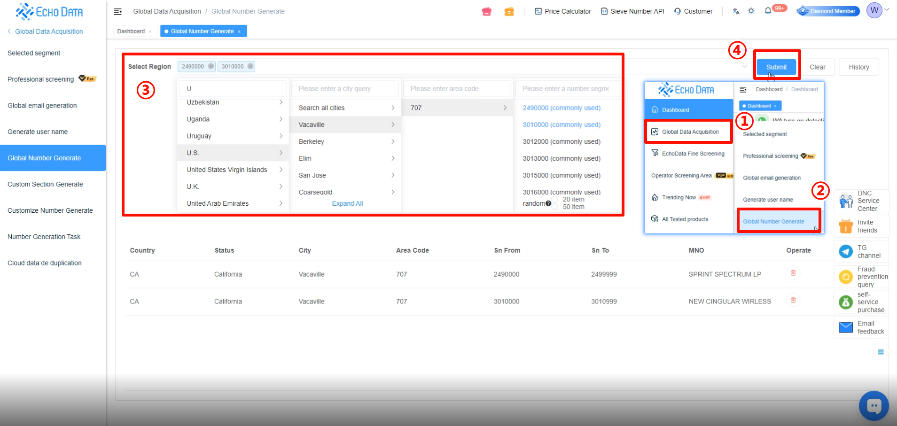Switch to the Dashboard tab

click(x=131, y=31)
